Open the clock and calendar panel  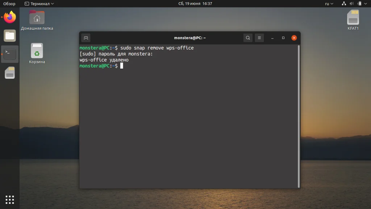195,4
